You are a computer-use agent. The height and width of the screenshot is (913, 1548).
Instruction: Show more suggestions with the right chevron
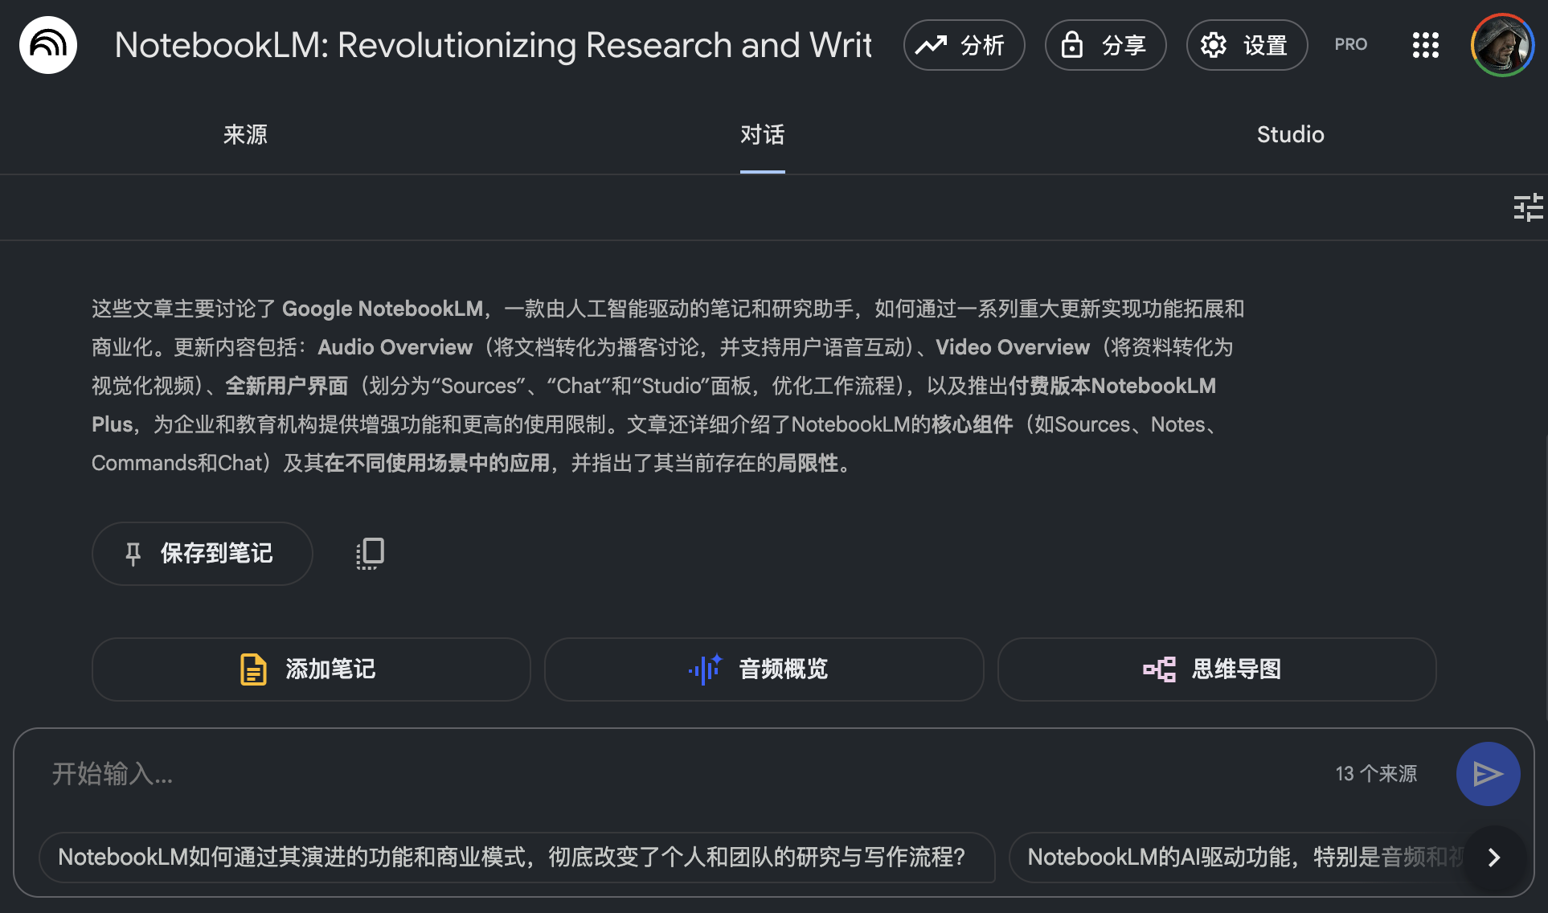pyautogui.click(x=1494, y=858)
